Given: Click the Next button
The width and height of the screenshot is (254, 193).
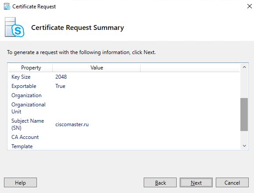Looking at the screenshot, I should pyautogui.click(x=196, y=182).
